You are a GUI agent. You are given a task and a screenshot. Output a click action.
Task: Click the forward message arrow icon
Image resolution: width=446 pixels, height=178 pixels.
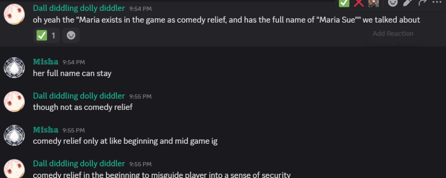tap(422, 3)
